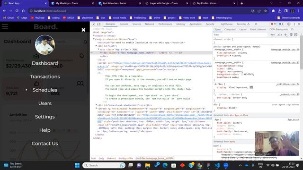This screenshot has width=303, height=170.
Task: Click the blue issues count badge
Action: [x=281, y=24]
